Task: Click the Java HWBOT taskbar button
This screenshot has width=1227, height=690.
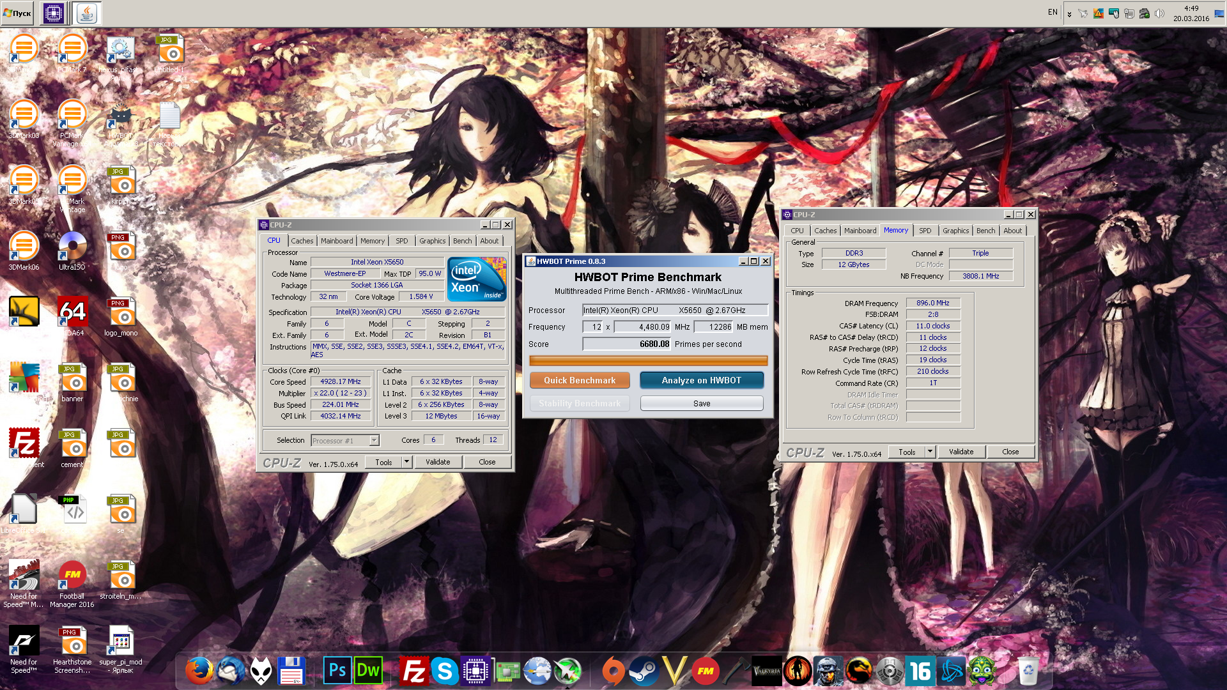Action: click(x=86, y=13)
